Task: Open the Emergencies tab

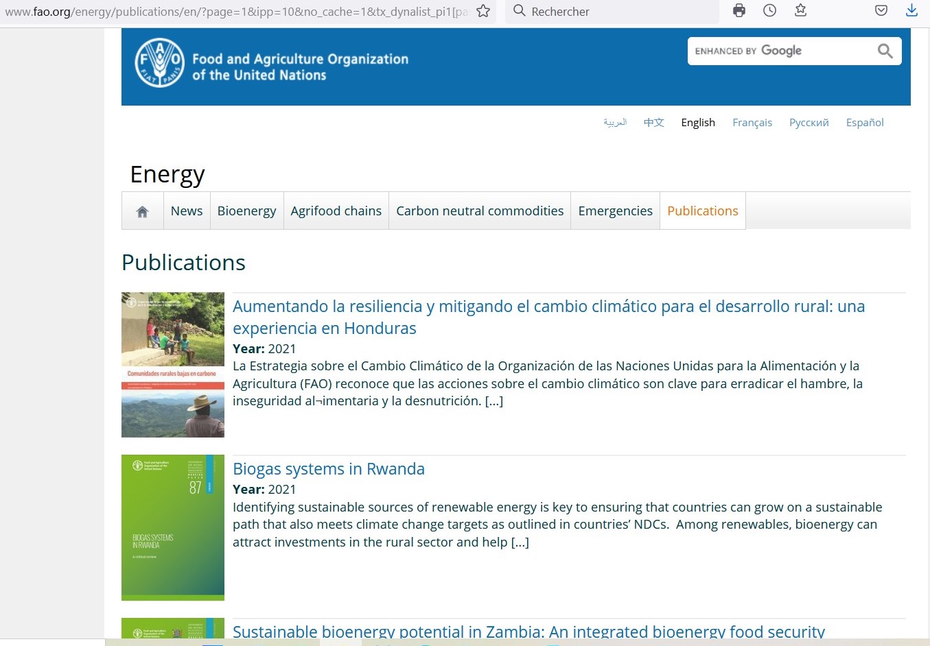Action: click(615, 211)
